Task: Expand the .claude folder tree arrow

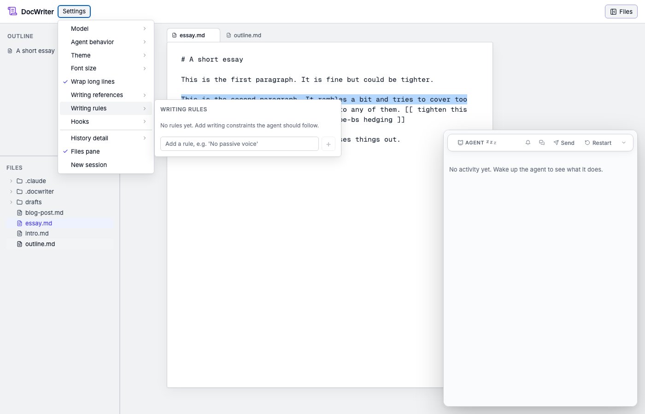Action: point(12,181)
